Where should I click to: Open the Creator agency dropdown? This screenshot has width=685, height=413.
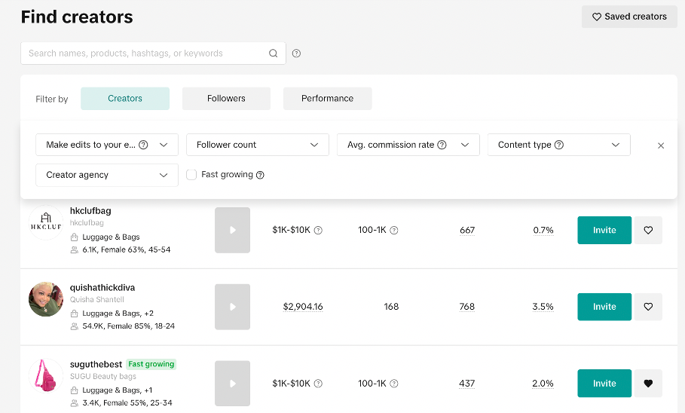106,175
